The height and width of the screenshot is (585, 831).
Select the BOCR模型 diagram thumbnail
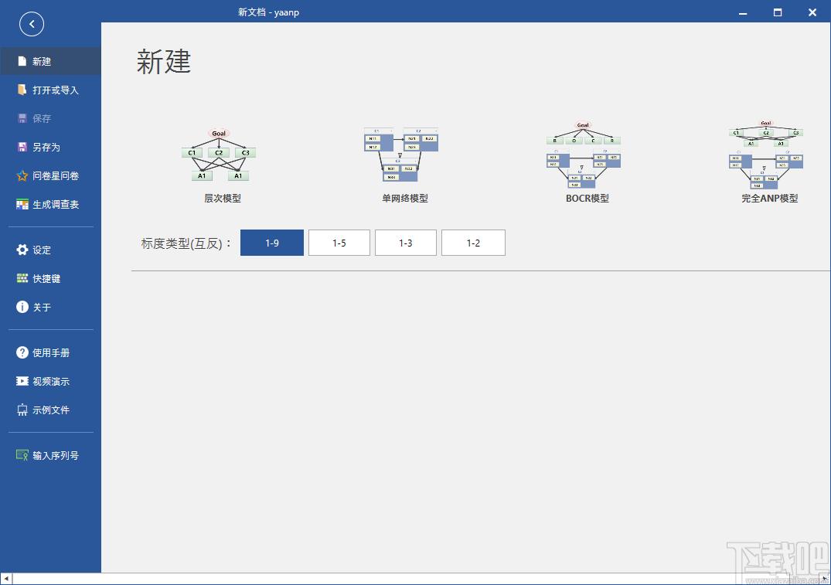584,155
